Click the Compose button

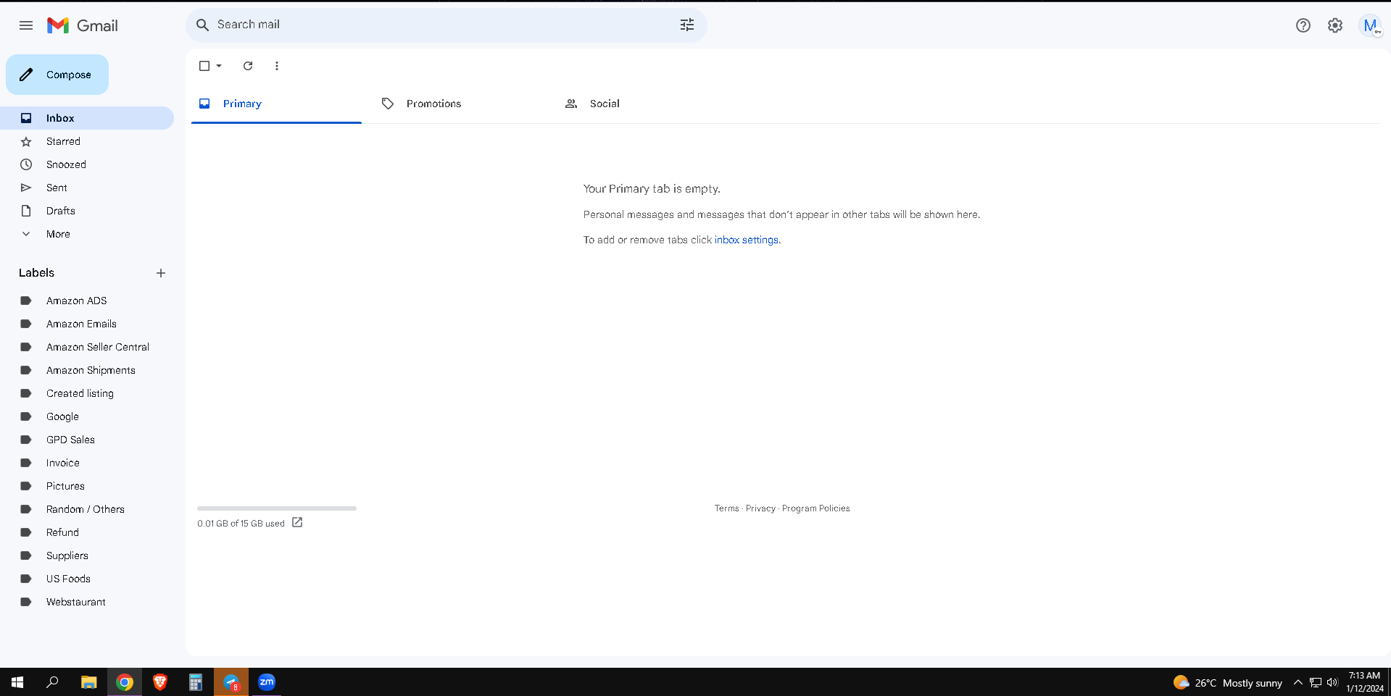57,75
